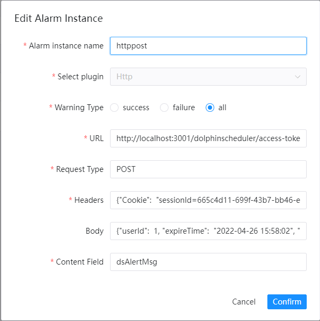Focus the Content Field dsAlertMsg input

[208, 262]
